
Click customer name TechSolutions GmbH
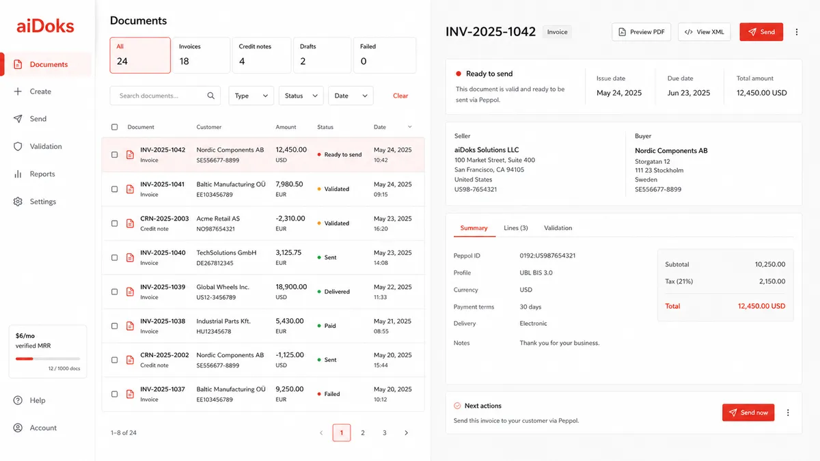226,253
